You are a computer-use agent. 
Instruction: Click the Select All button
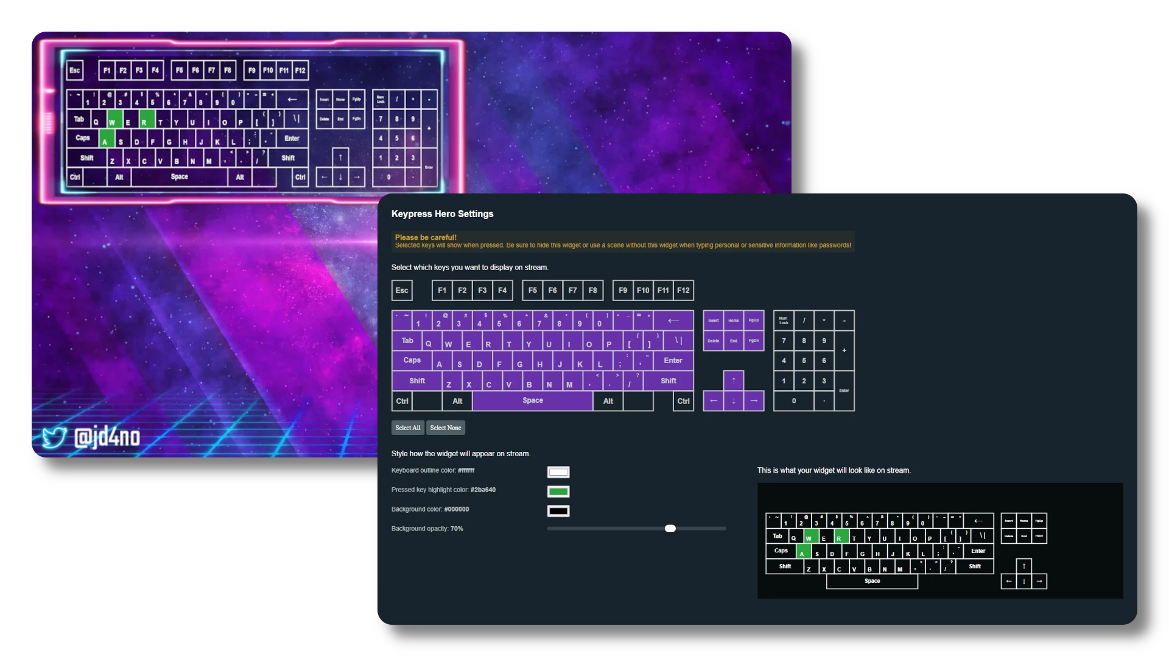click(x=407, y=428)
